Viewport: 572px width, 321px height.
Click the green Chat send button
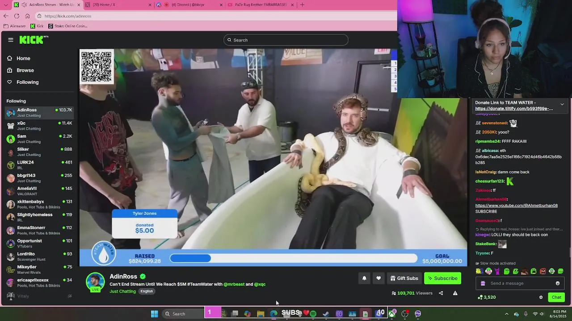(556, 297)
